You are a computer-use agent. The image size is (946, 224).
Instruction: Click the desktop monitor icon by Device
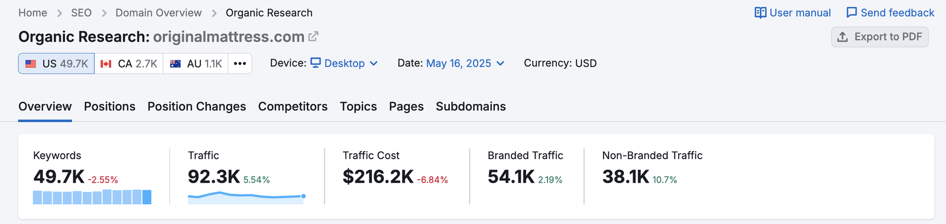point(316,63)
